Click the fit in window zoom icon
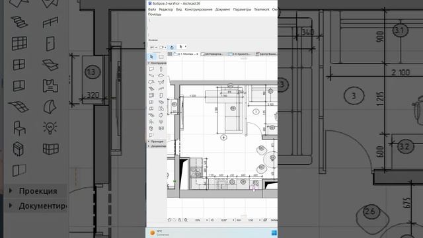Image resolution: width=423 pixels, height=238 pixels. pyautogui.click(x=186, y=220)
